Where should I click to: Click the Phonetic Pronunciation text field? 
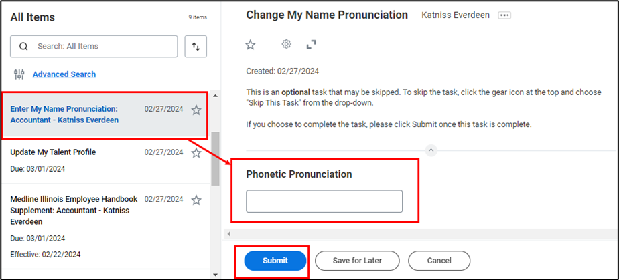pyautogui.click(x=324, y=201)
